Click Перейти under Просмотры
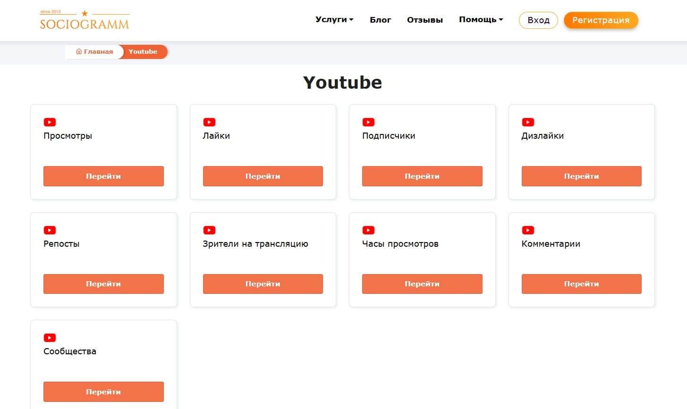Viewport: 687px width, 409px height. click(x=103, y=176)
